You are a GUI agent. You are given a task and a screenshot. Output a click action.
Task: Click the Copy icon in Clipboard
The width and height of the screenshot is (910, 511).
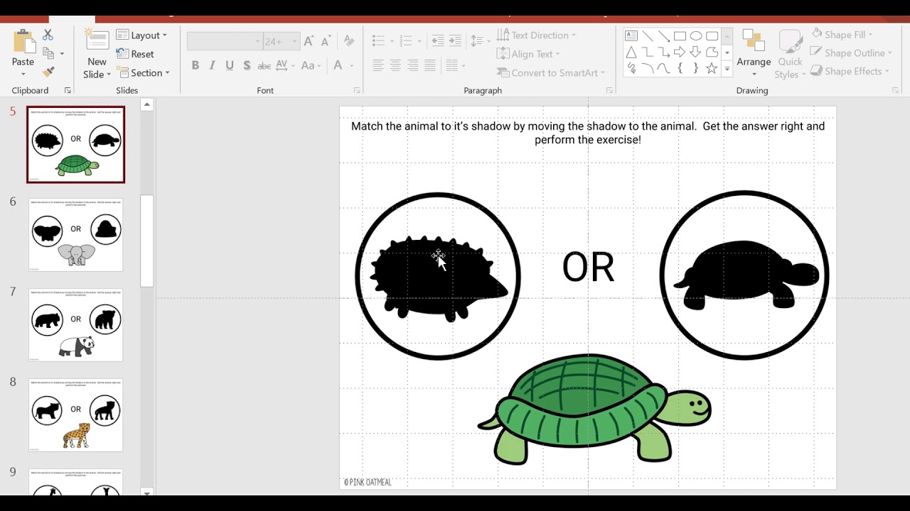pos(48,53)
